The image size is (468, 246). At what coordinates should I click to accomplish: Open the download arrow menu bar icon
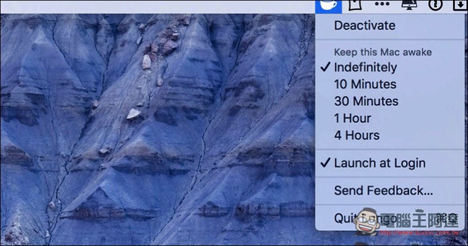pyautogui.click(x=460, y=5)
